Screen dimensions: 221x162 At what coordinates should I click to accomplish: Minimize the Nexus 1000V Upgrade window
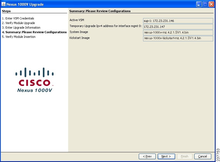coord(199,4)
